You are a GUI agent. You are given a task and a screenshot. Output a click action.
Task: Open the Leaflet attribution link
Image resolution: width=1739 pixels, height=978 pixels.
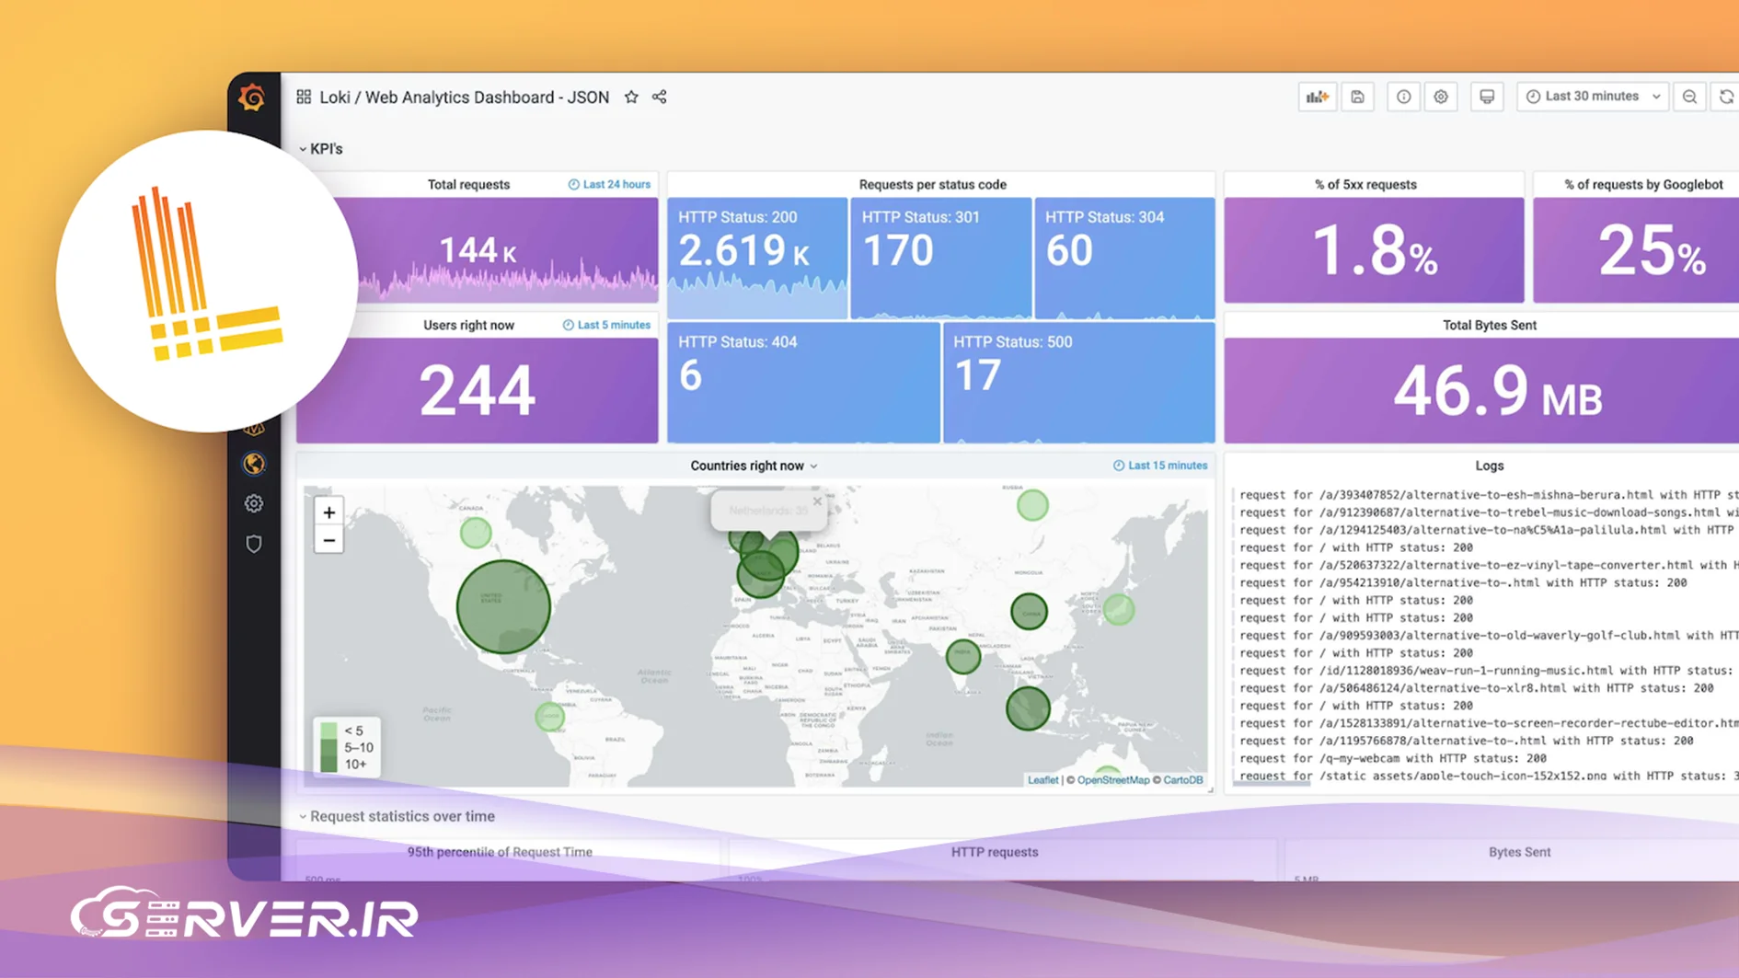tap(1042, 780)
